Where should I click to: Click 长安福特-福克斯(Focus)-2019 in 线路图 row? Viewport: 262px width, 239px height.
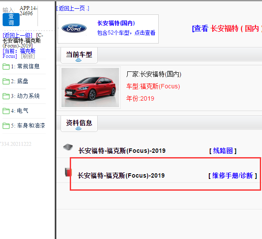(122, 151)
